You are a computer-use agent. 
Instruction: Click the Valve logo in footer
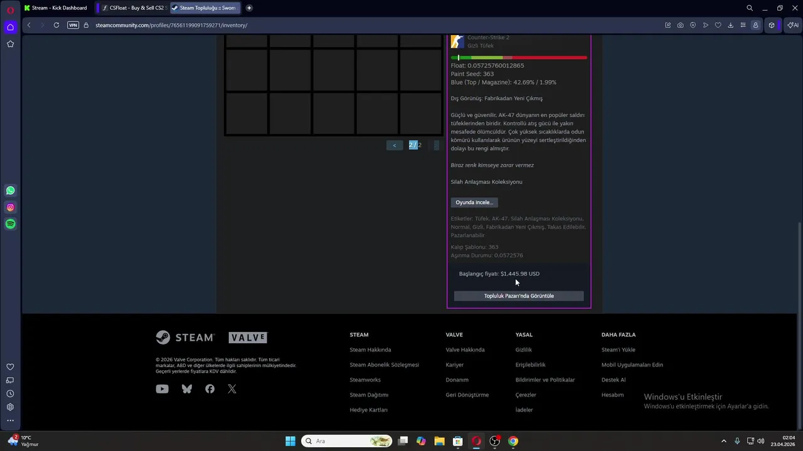[x=248, y=338]
